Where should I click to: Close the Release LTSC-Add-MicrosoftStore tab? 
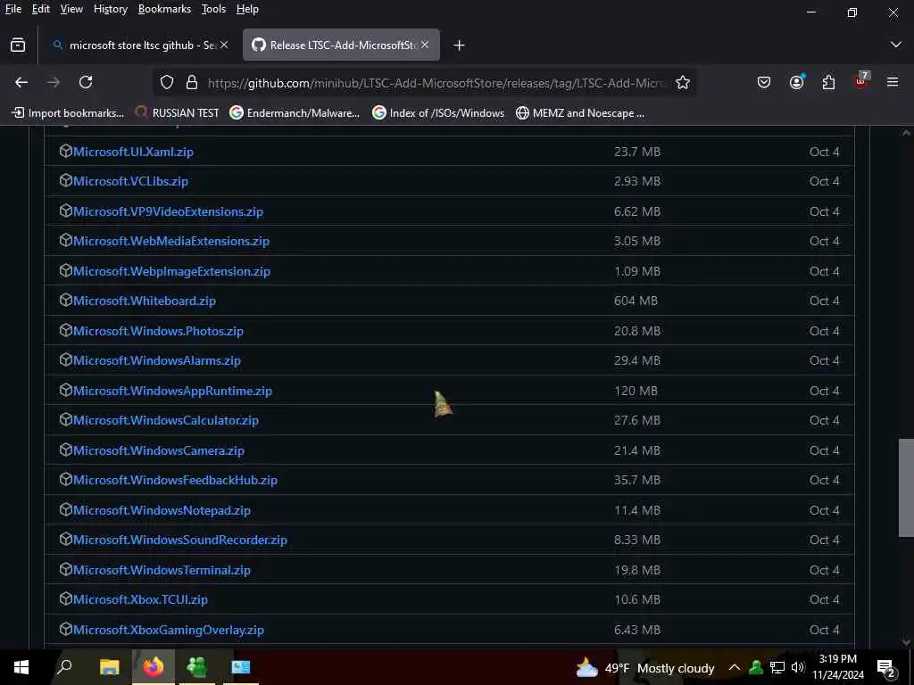point(425,45)
